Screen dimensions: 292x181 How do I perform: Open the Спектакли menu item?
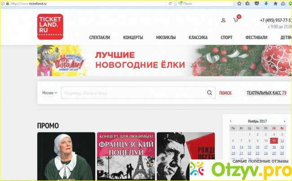point(99,38)
